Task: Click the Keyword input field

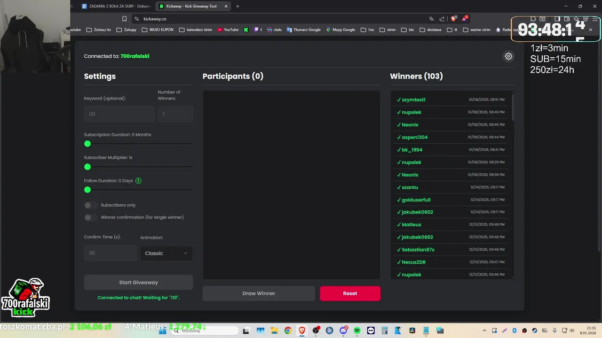Action: (x=119, y=114)
